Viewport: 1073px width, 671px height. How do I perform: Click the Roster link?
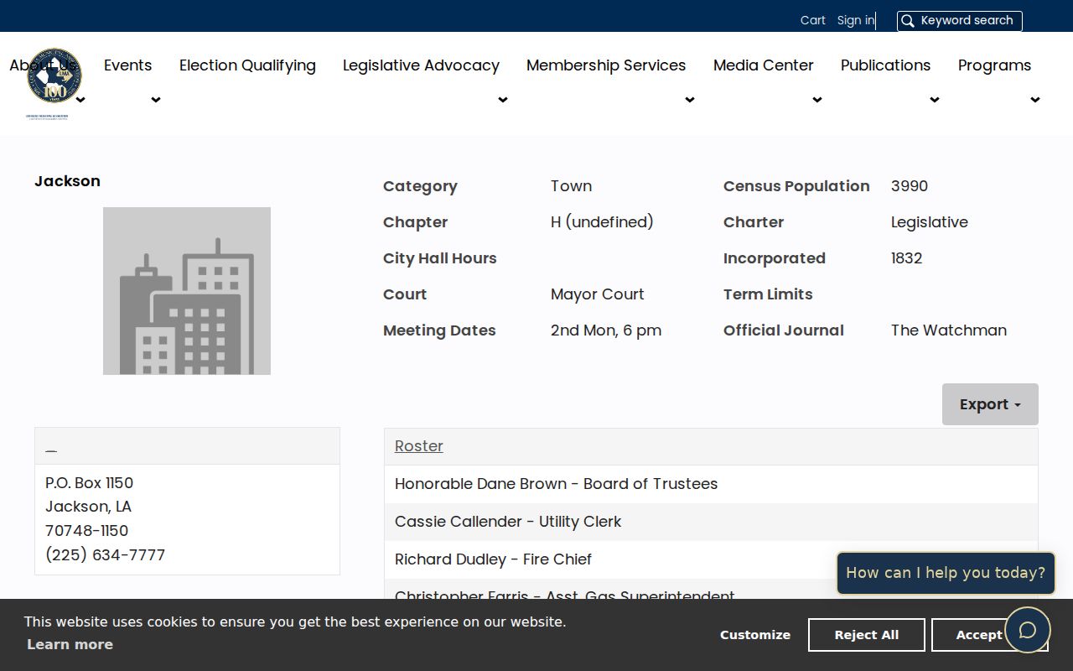pos(419,446)
